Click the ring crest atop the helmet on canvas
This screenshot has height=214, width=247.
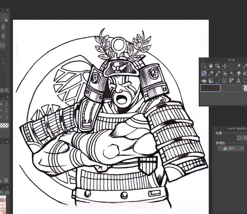118,45
